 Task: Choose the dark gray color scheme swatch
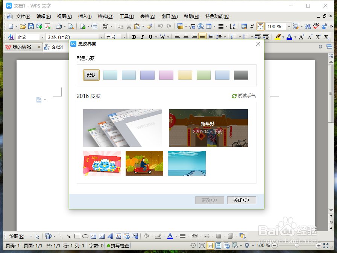click(x=241, y=75)
